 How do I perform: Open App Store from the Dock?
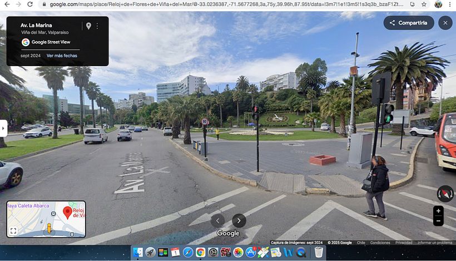coord(250,252)
